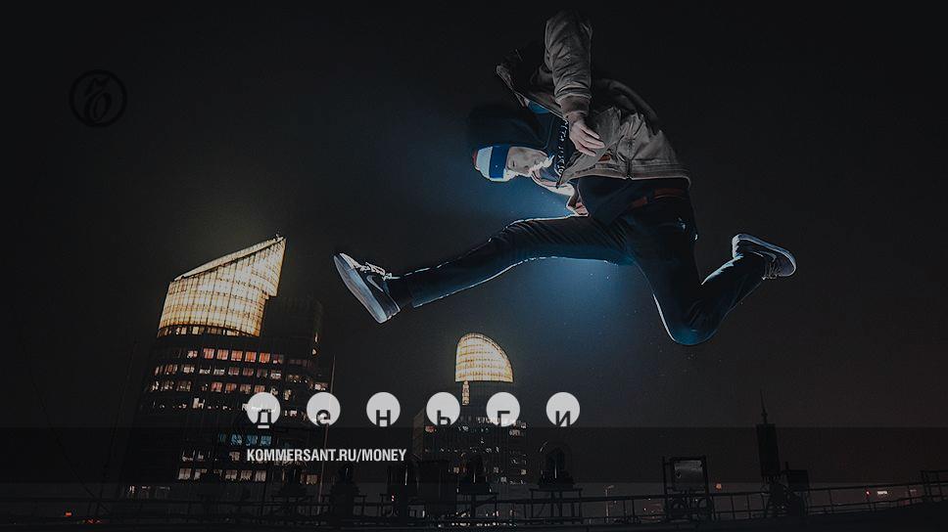This screenshot has height=532, width=948.
Task: Click the jumper's front sneaker with swoosh
Action: (365, 286)
